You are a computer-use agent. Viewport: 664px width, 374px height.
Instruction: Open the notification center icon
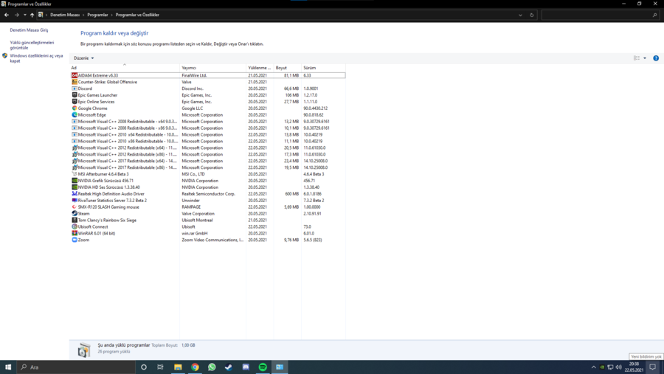pos(653,367)
